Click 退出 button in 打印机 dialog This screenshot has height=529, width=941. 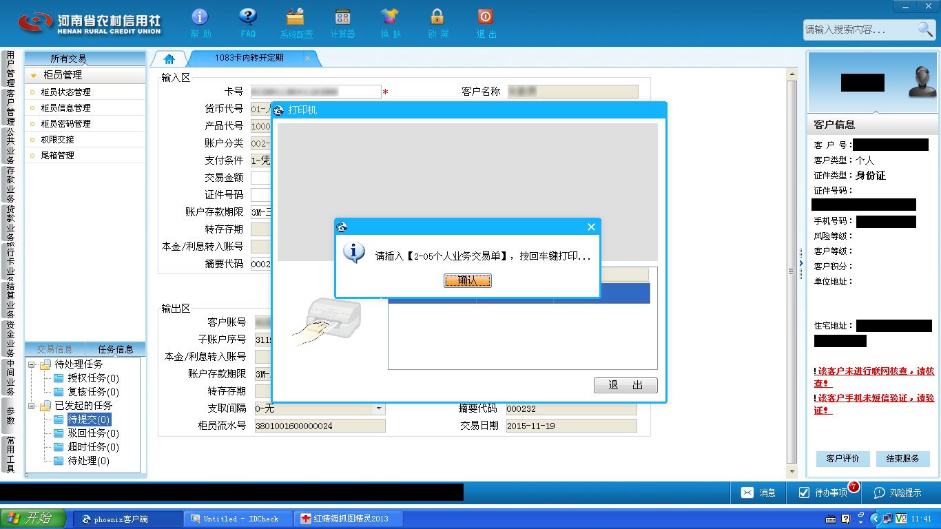[x=625, y=385]
